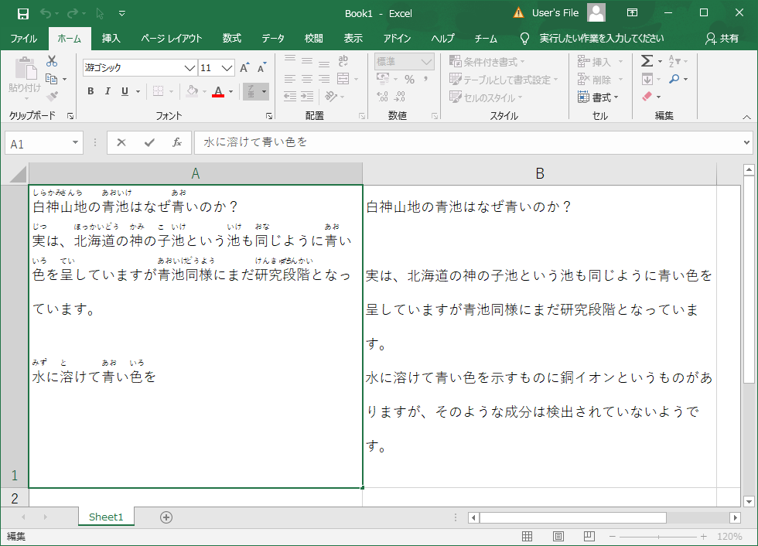Click the 共有 share button
The image size is (758, 546).
click(x=722, y=39)
